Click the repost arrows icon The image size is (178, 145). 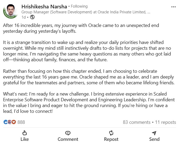pos(111,133)
